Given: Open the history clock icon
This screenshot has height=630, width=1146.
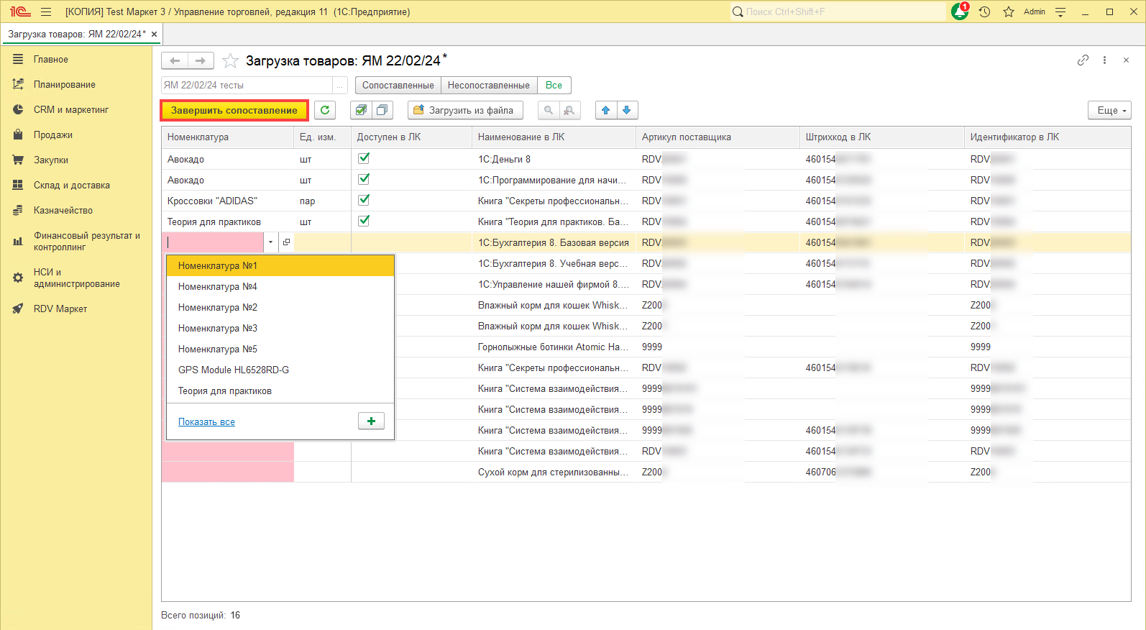Looking at the screenshot, I should coord(984,12).
